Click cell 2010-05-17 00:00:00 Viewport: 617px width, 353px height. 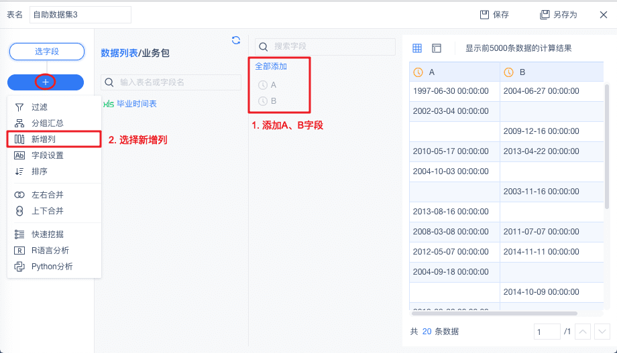(455, 151)
